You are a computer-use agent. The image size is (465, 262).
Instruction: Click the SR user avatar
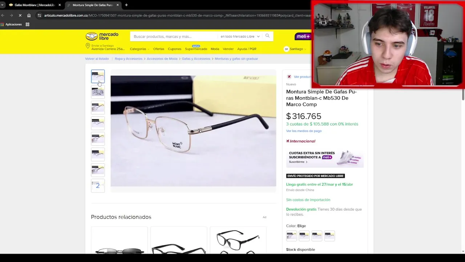click(x=286, y=49)
